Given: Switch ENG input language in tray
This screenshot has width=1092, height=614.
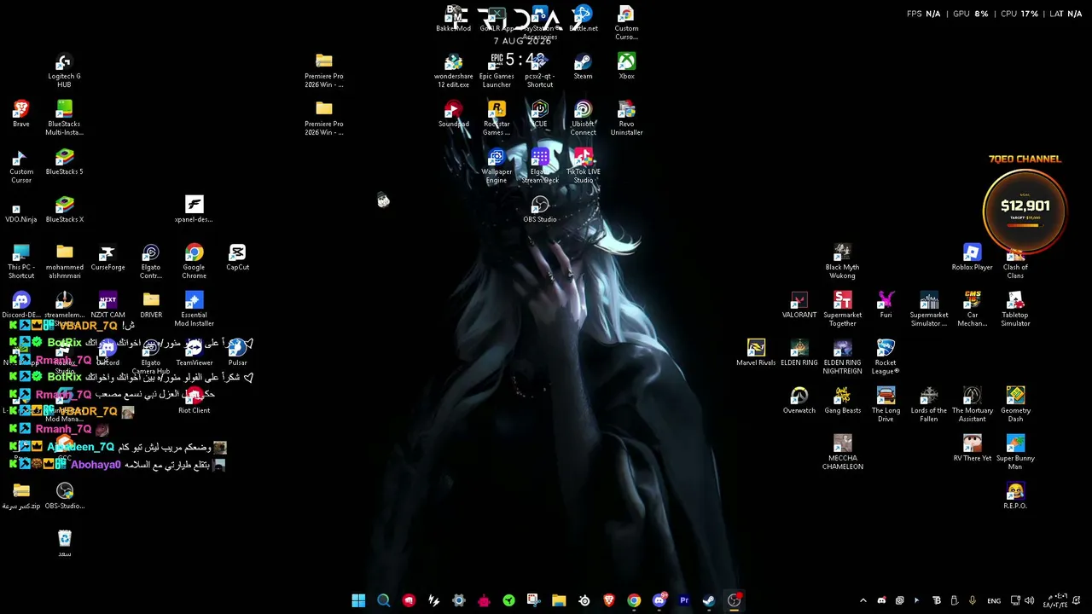Looking at the screenshot, I should coord(994,600).
